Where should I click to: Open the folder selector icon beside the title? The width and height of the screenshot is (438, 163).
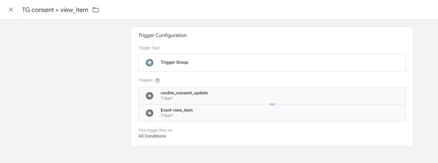click(x=96, y=10)
